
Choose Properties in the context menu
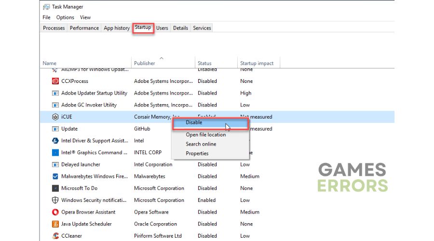[x=197, y=154]
